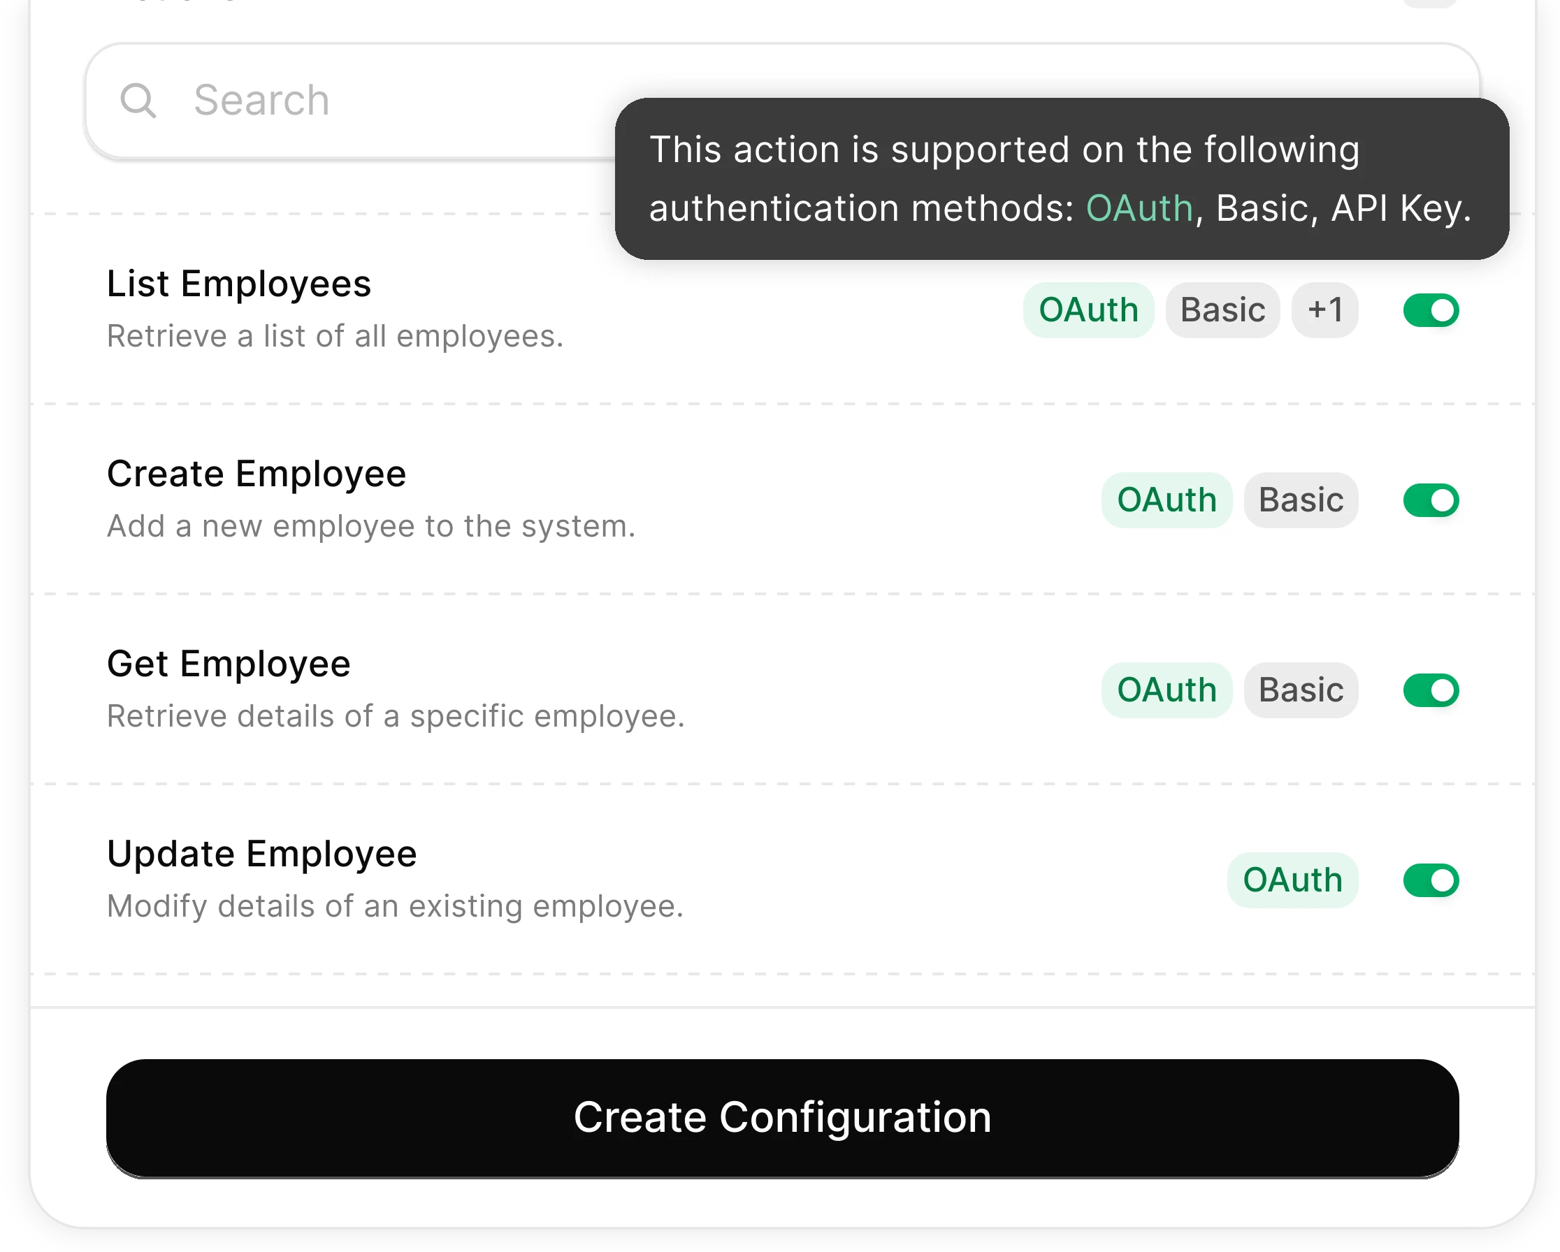Click green OAuth link in tooltip
1560x1252 pixels.
tap(1139, 208)
